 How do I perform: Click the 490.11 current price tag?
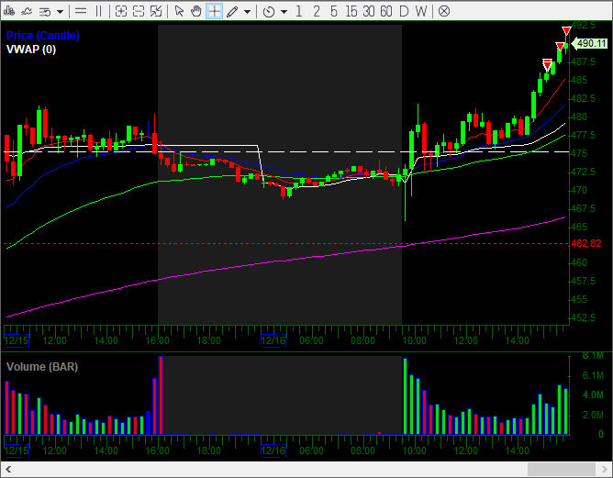(590, 43)
